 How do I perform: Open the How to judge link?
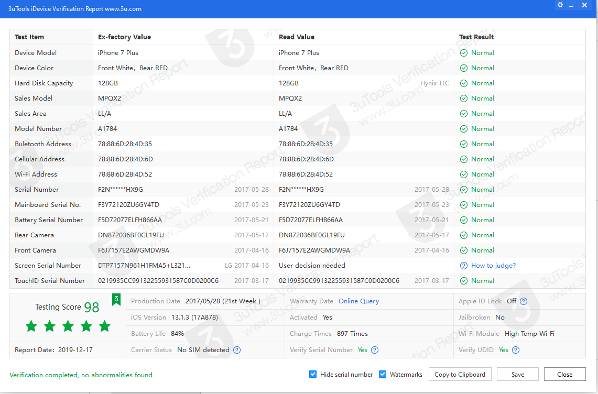493,266
